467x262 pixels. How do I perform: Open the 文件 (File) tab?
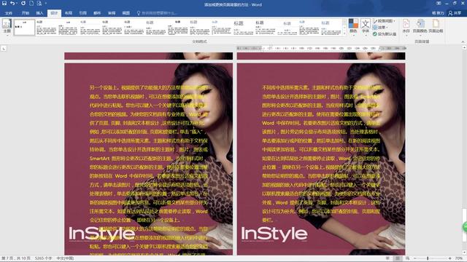[x=9, y=13]
